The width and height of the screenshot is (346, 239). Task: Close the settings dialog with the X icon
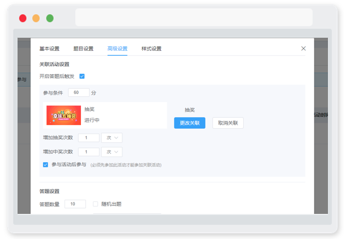[303, 49]
